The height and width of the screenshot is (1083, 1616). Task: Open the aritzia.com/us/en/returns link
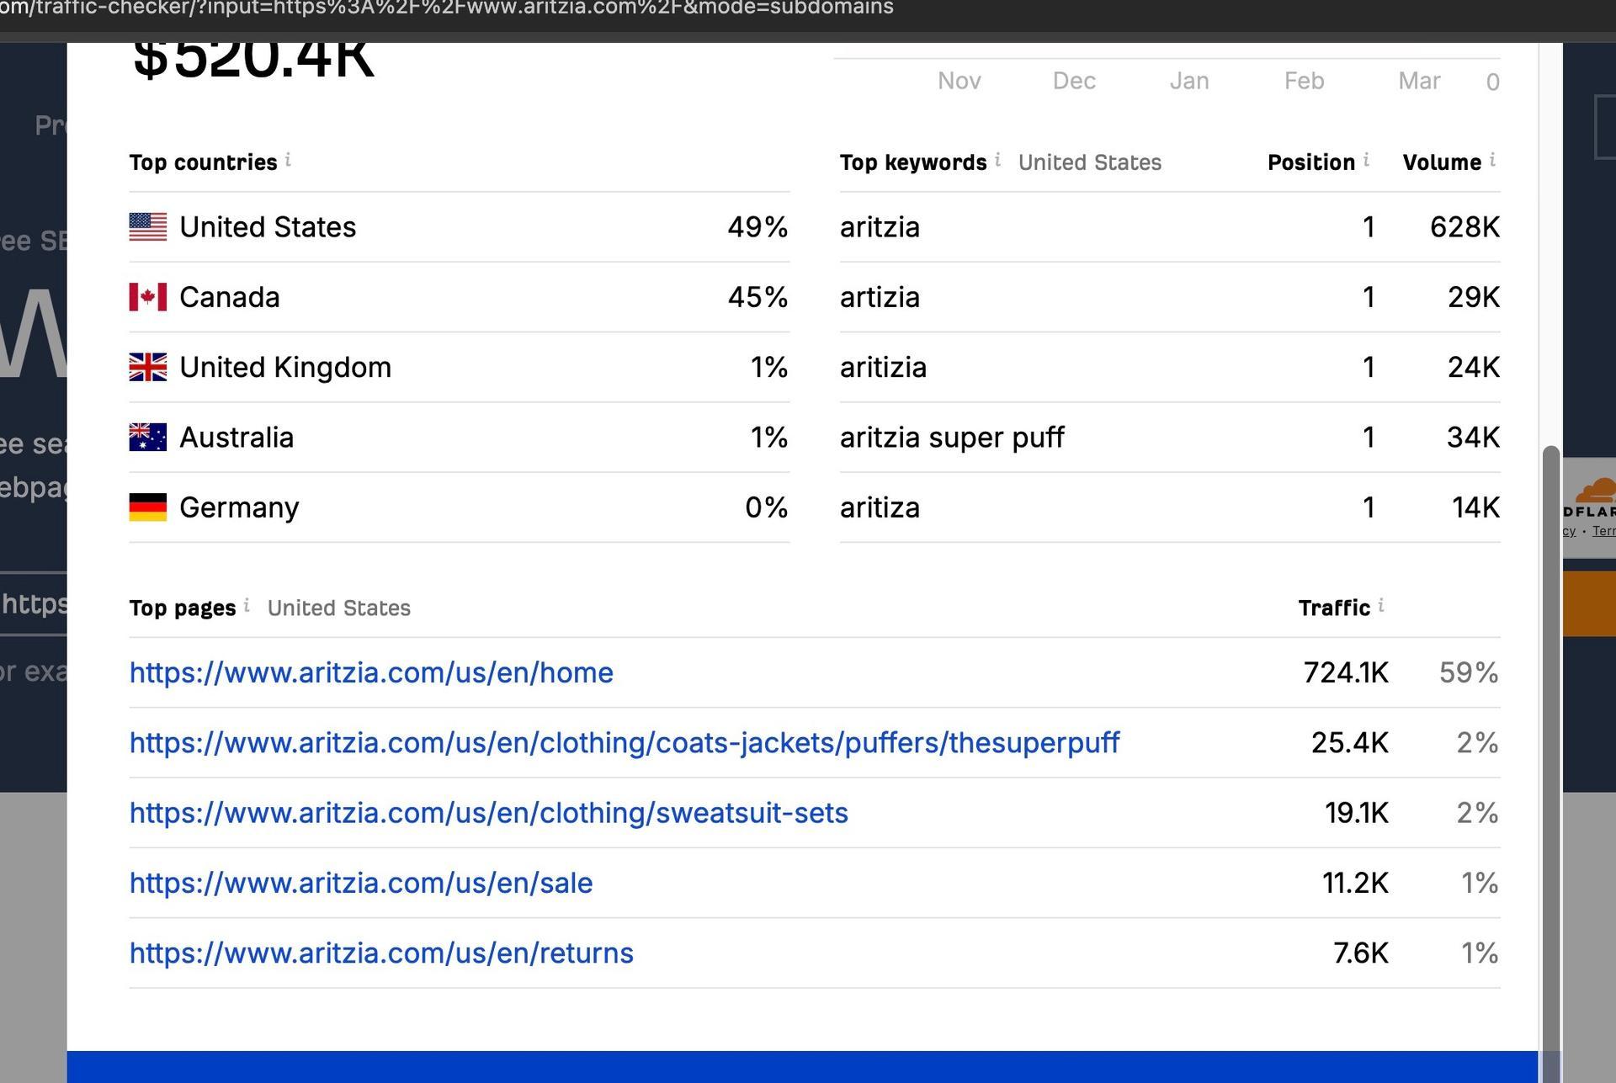coord(381,953)
